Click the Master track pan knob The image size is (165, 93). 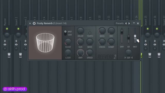click(x=7, y=35)
